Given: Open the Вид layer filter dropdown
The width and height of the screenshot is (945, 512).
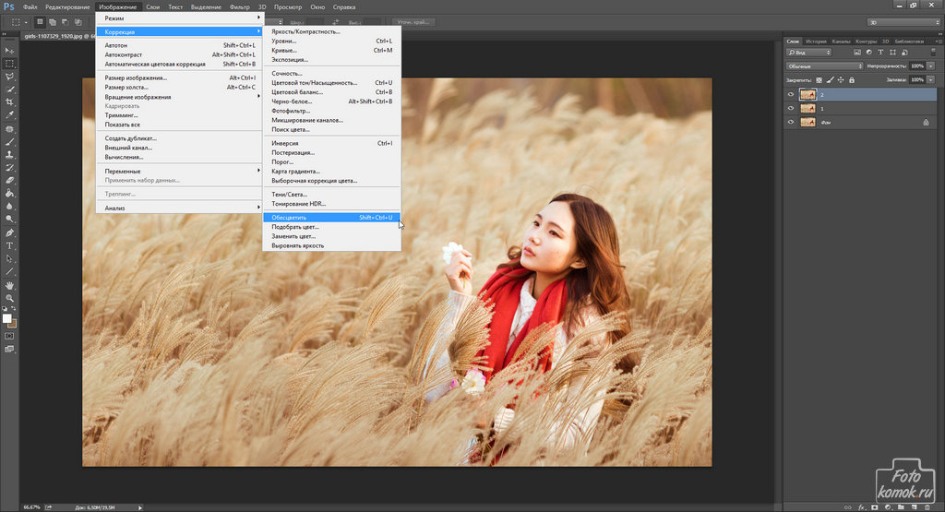Looking at the screenshot, I should 810,53.
